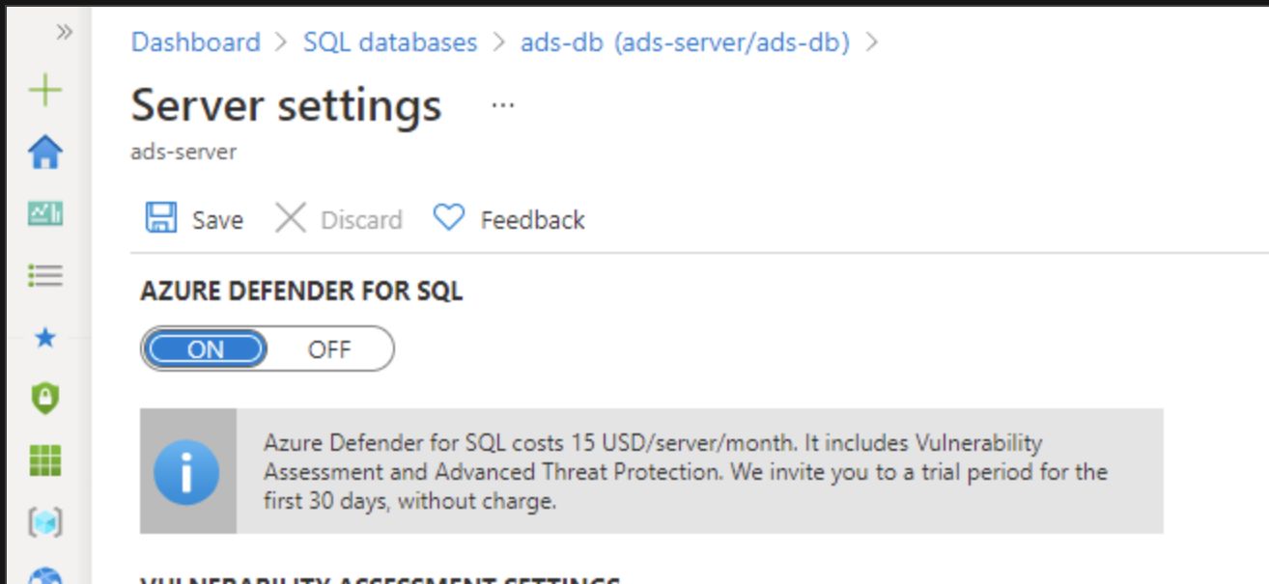
Task: Click Save in the command bar
Action: (196, 219)
